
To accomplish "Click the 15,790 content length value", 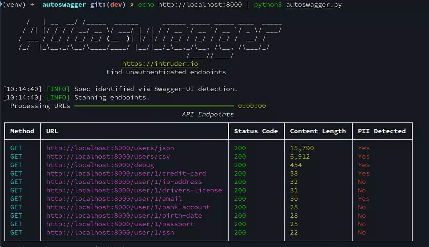I will pyautogui.click(x=302, y=148).
